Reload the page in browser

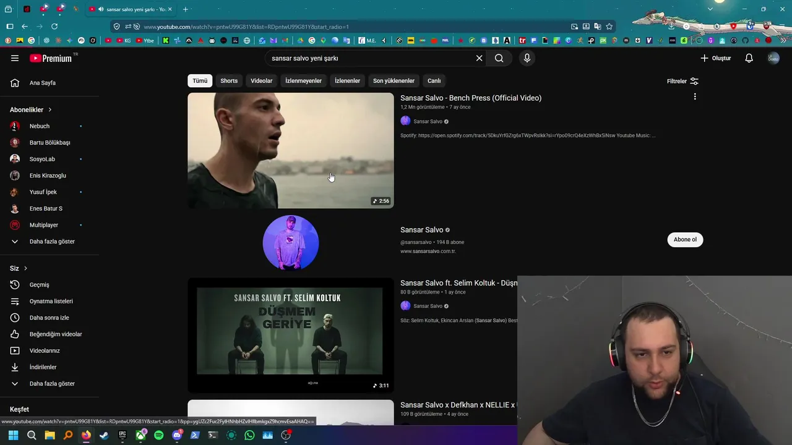coord(54,27)
